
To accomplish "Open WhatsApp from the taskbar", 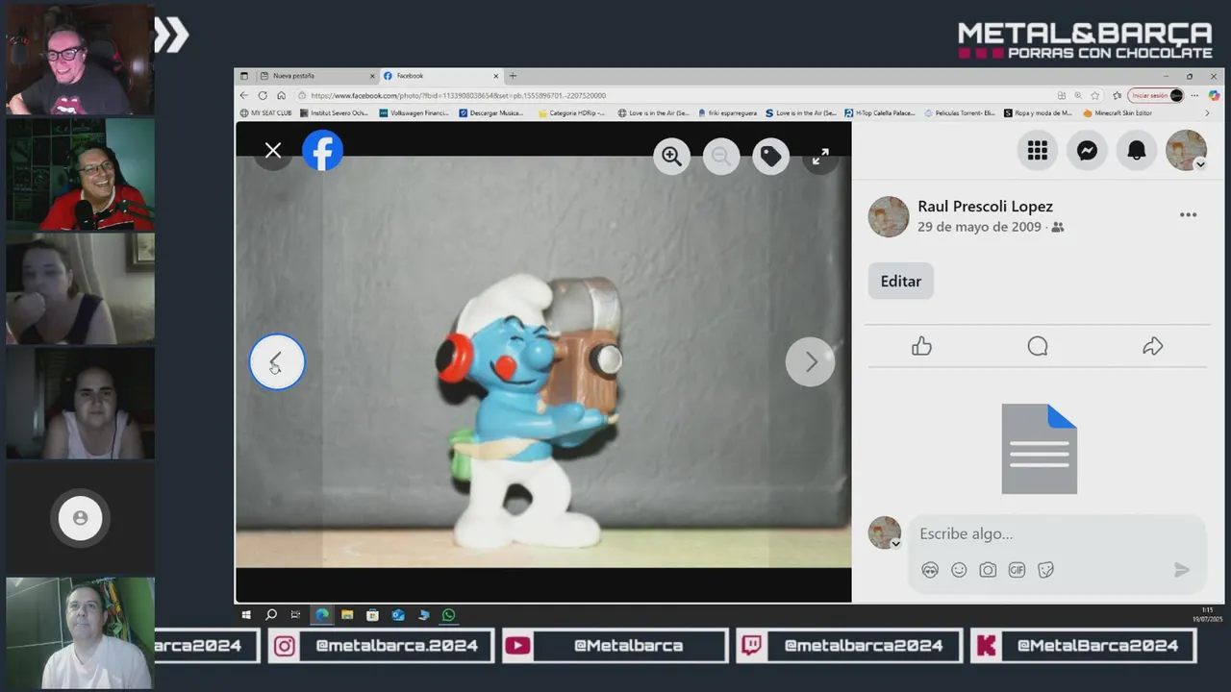I will (448, 615).
